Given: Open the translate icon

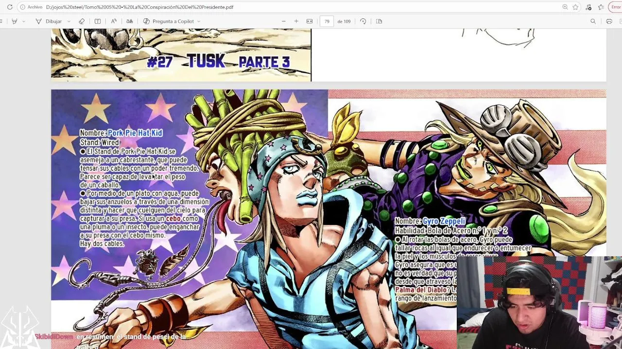Looking at the screenshot, I should [130, 21].
